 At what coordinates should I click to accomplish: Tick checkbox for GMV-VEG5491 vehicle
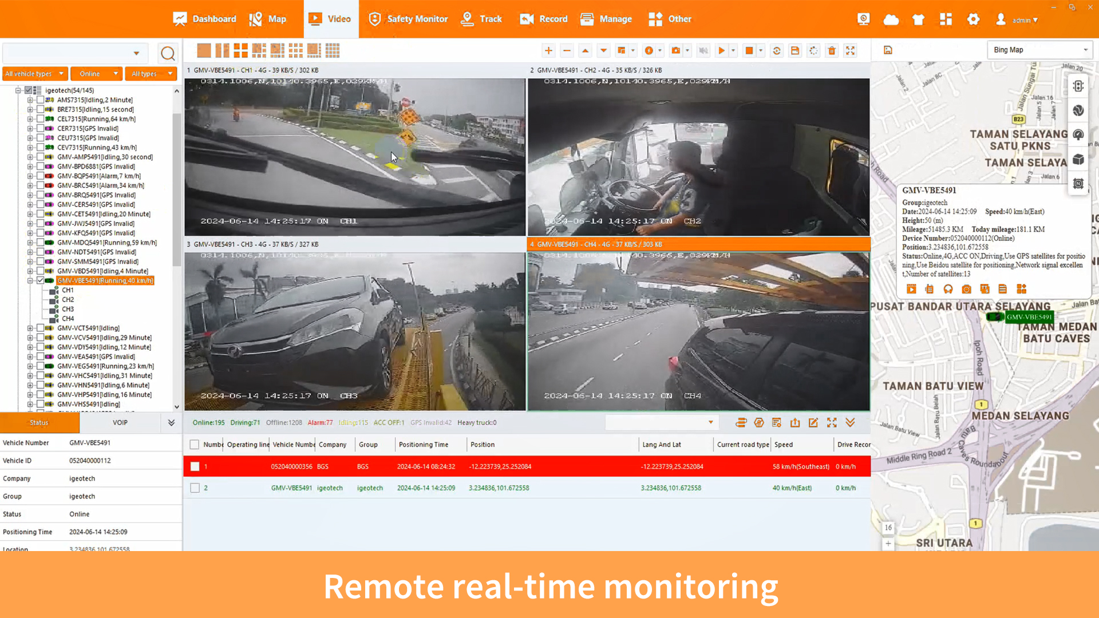coord(41,366)
